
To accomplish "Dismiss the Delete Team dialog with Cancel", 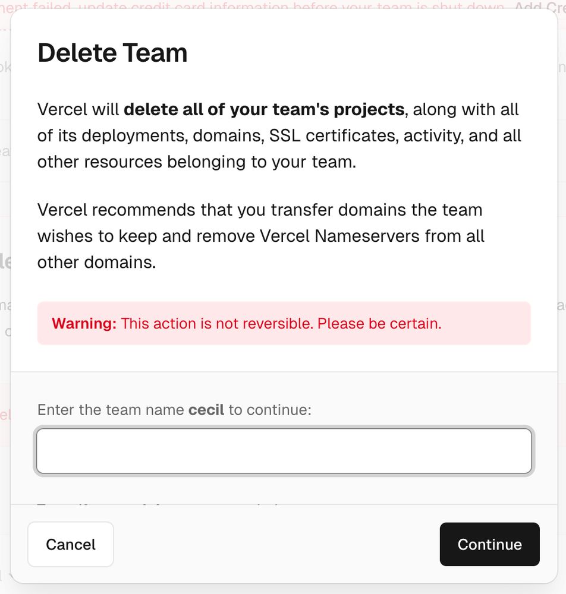I will pyautogui.click(x=70, y=544).
